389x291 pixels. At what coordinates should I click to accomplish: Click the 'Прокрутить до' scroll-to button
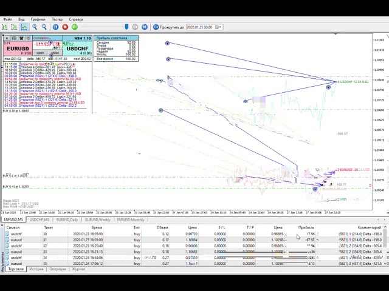click(168, 27)
